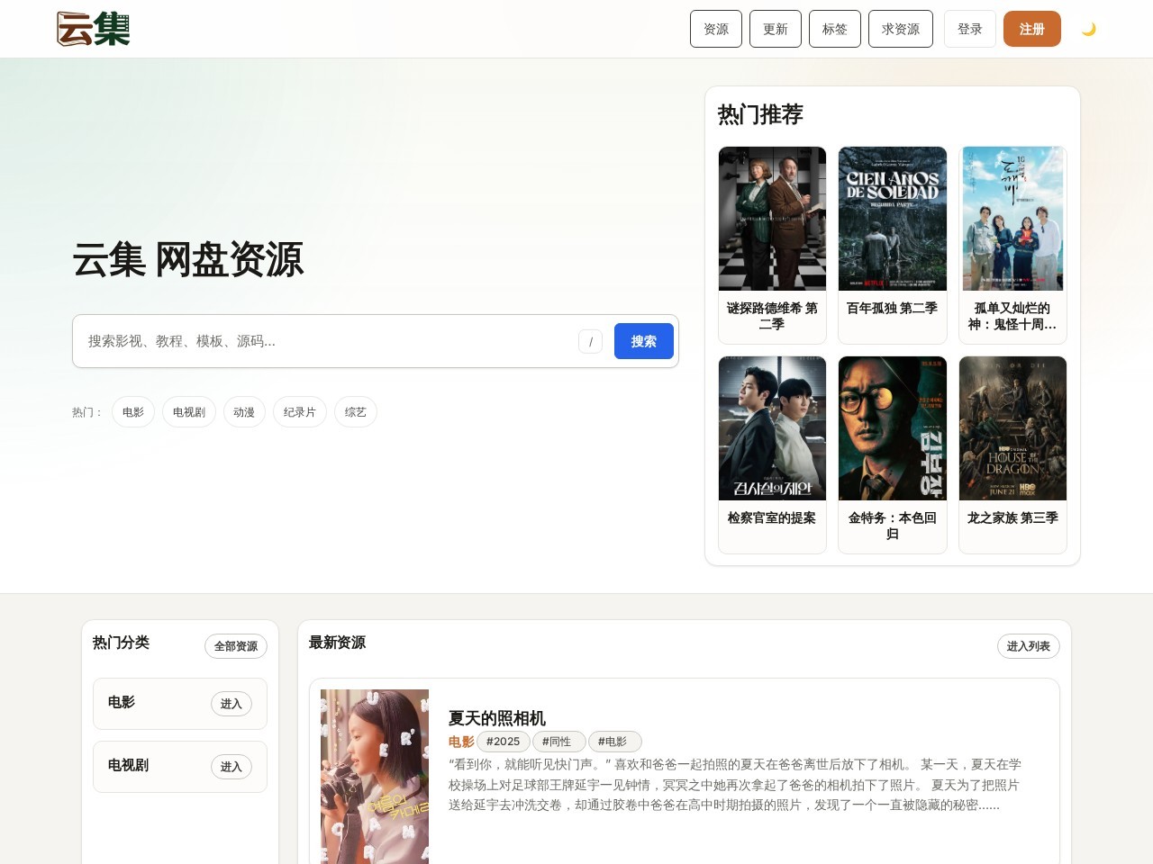Toggle dark mode with moon icon
Screen dimensions: 1153x864
tap(1088, 29)
